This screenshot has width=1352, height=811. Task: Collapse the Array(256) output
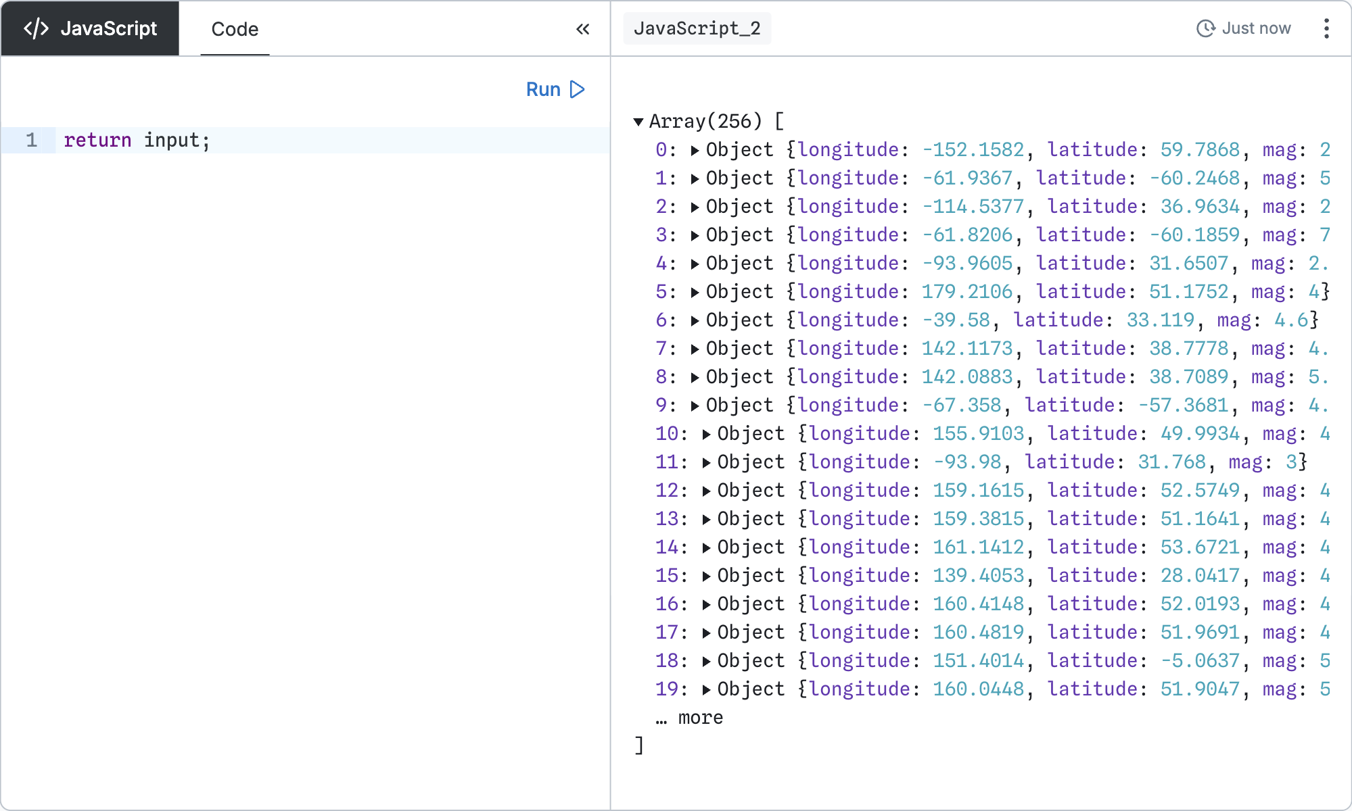638,121
